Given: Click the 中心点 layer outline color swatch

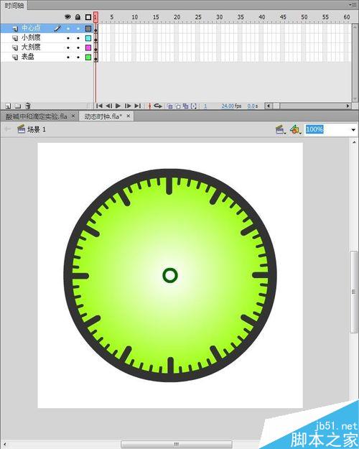Looking at the screenshot, I should [x=88, y=28].
